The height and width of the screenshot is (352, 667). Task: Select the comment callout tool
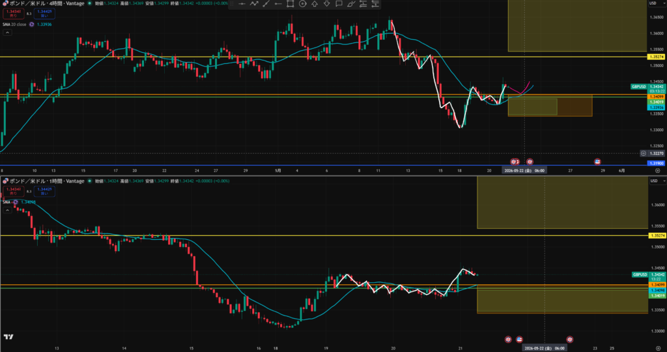pyautogui.click(x=339, y=4)
